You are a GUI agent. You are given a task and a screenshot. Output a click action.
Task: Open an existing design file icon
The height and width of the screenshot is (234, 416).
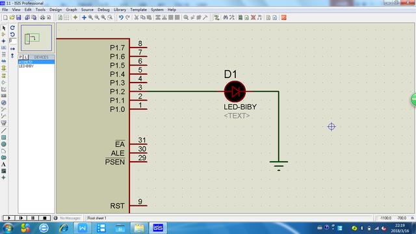(12, 18)
